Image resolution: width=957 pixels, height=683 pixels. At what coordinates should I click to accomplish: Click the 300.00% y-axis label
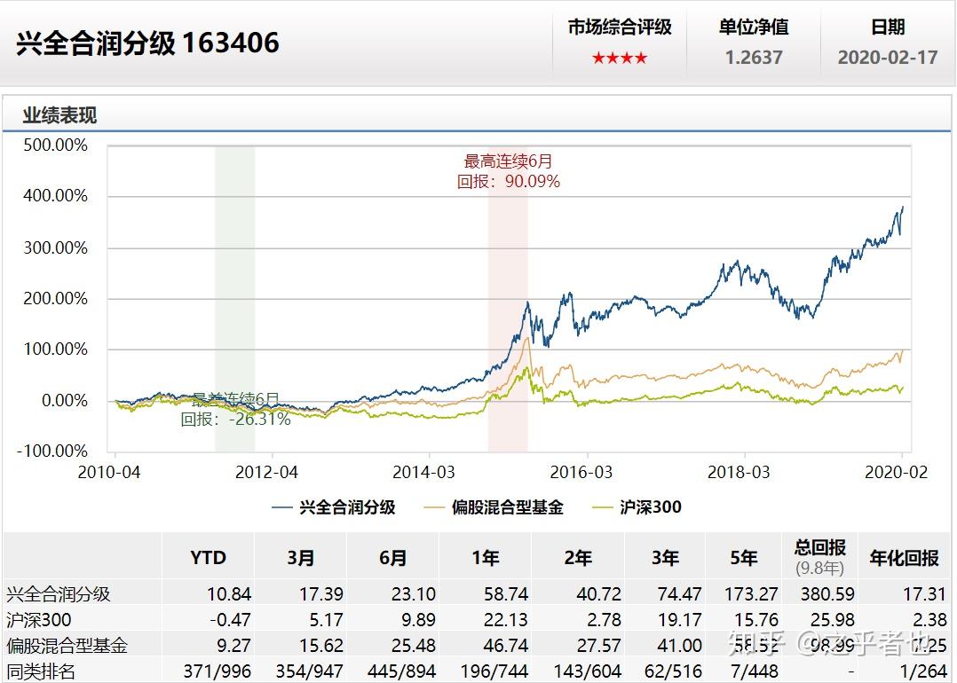[56, 248]
